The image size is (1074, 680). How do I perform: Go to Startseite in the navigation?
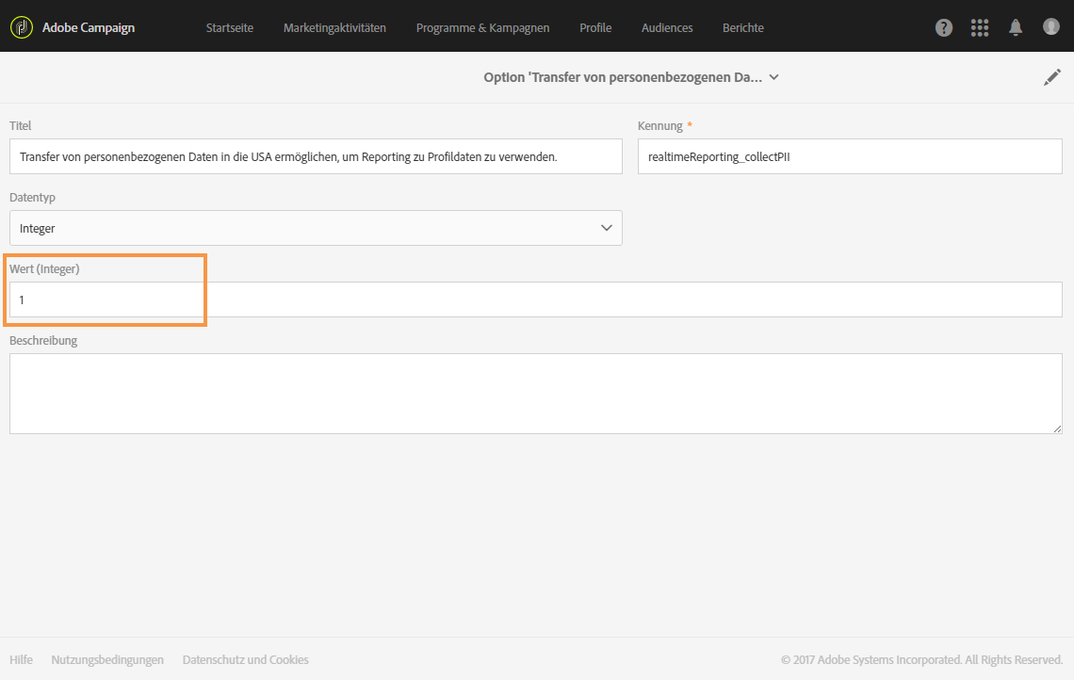pos(230,28)
